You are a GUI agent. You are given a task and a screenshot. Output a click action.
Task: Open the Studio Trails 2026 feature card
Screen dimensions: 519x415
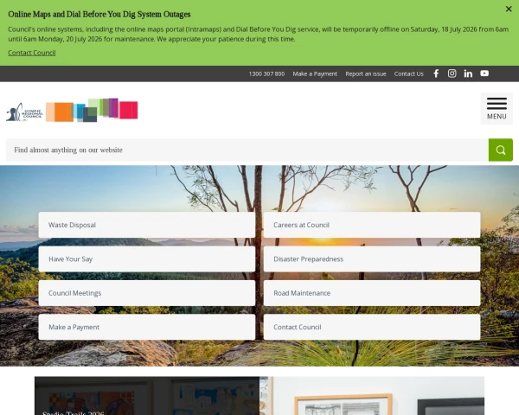(x=147, y=396)
